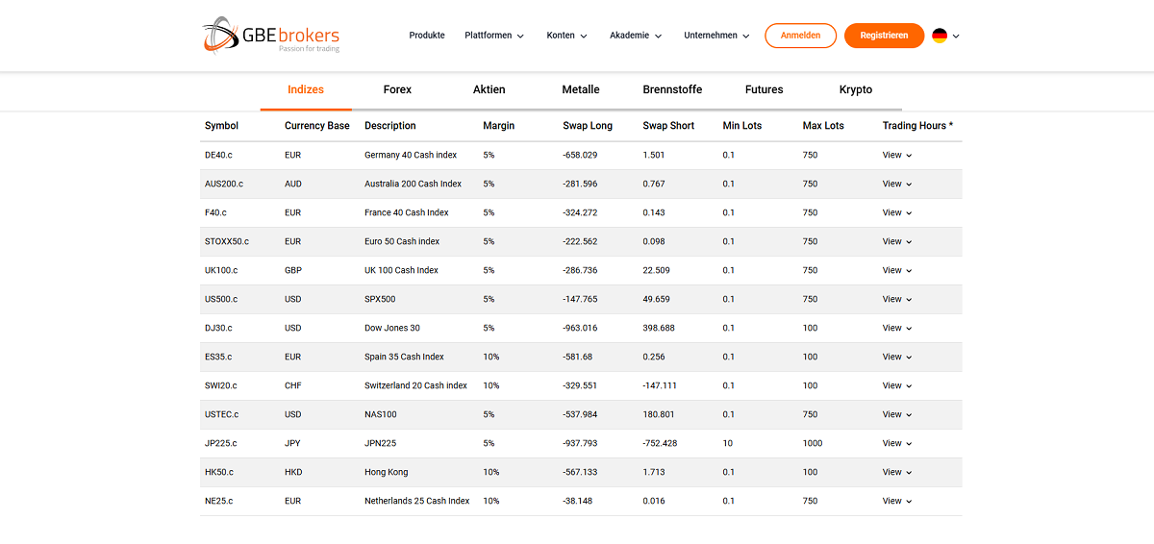Select the Indizes tab
Viewport: 1154px width, 544px height.
point(306,89)
